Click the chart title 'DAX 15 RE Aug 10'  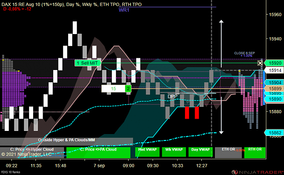pyautogui.click(x=21, y=5)
